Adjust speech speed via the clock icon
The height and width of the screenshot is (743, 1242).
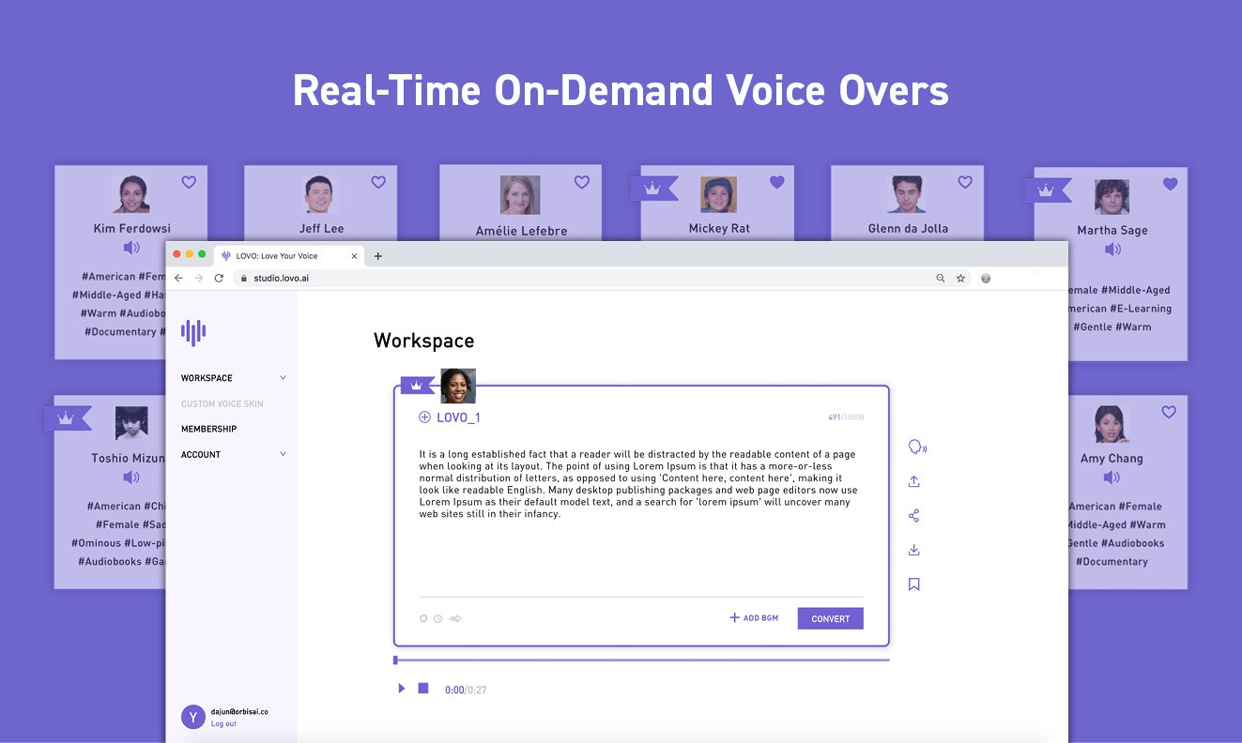437,618
